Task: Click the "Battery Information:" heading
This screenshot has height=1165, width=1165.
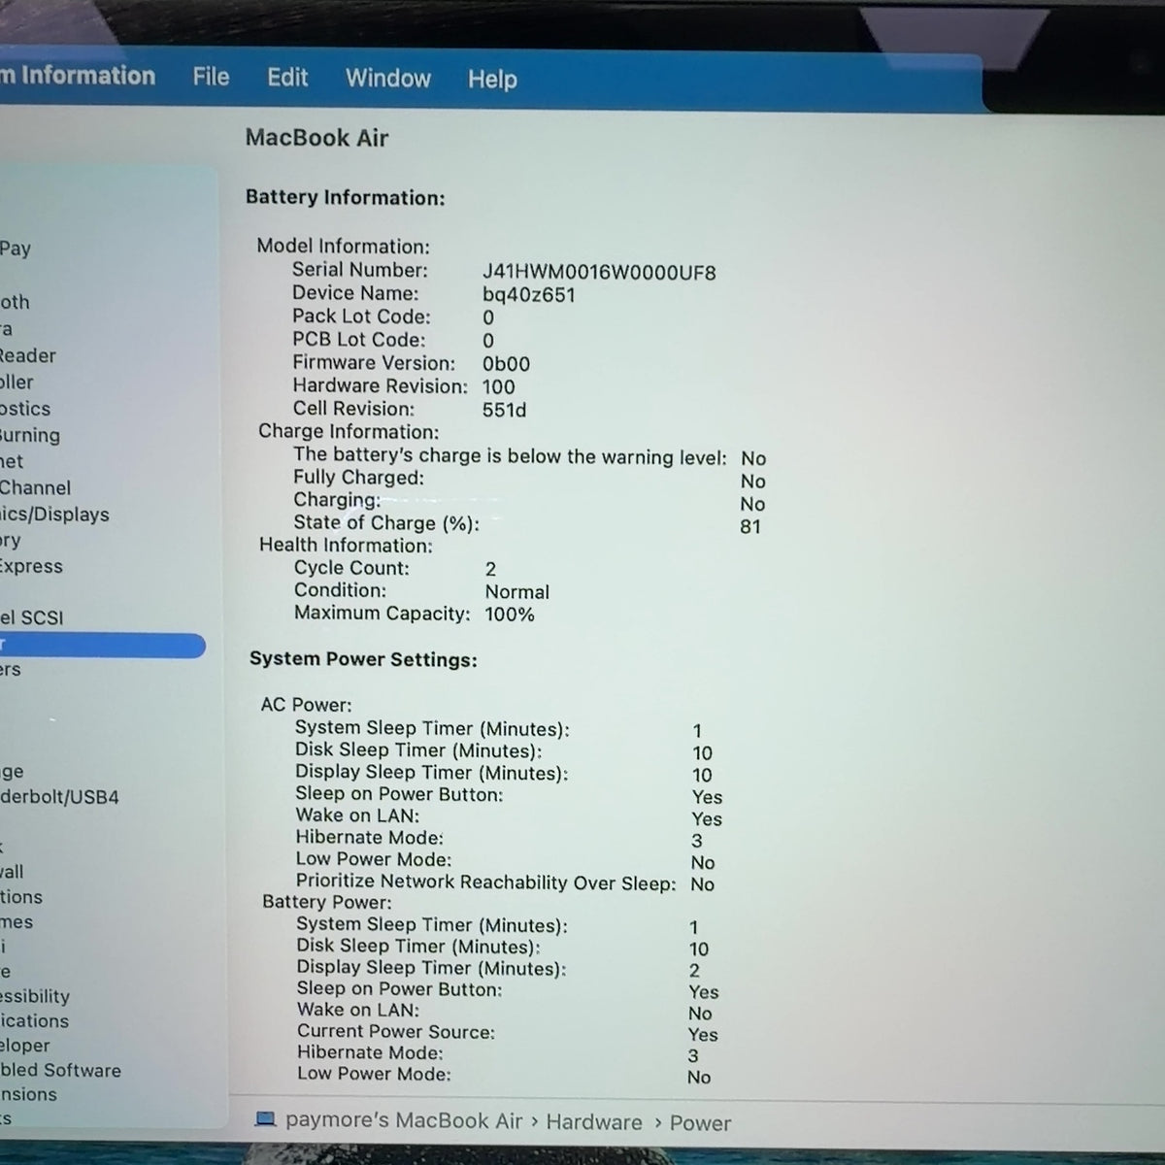Action: (x=345, y=197)
